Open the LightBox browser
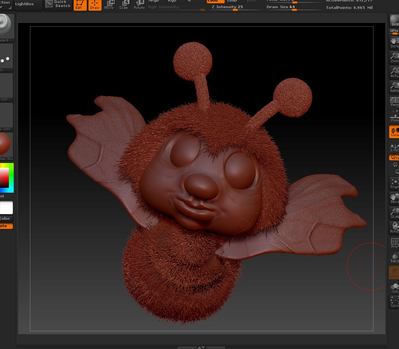 [x=25, y=4]
